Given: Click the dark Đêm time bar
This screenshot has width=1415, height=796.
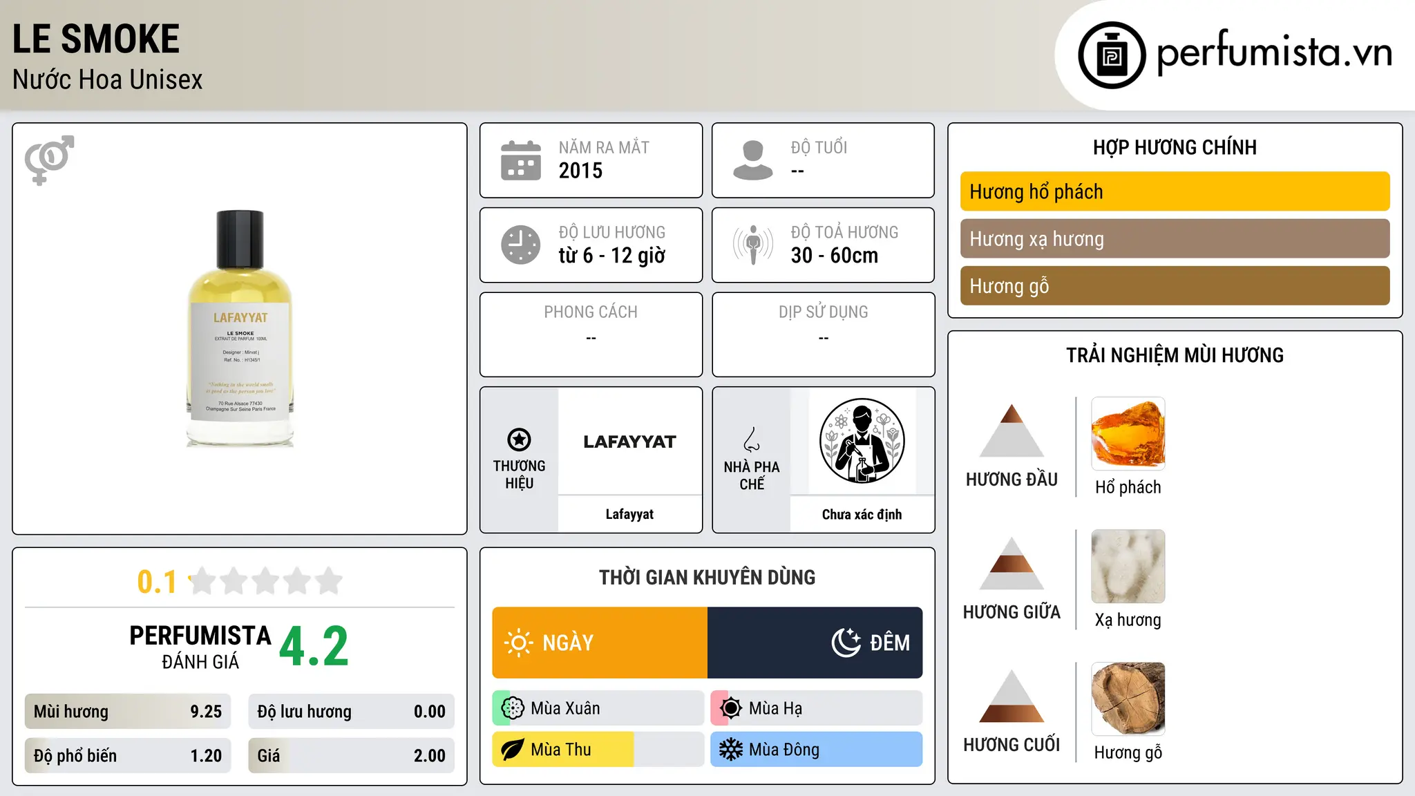Looking at the screenshot, I should click(x=815, y=643).
